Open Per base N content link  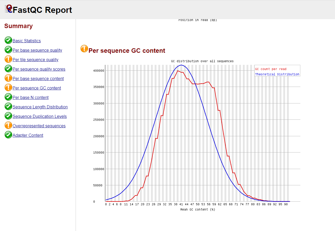tap(30, 98)
